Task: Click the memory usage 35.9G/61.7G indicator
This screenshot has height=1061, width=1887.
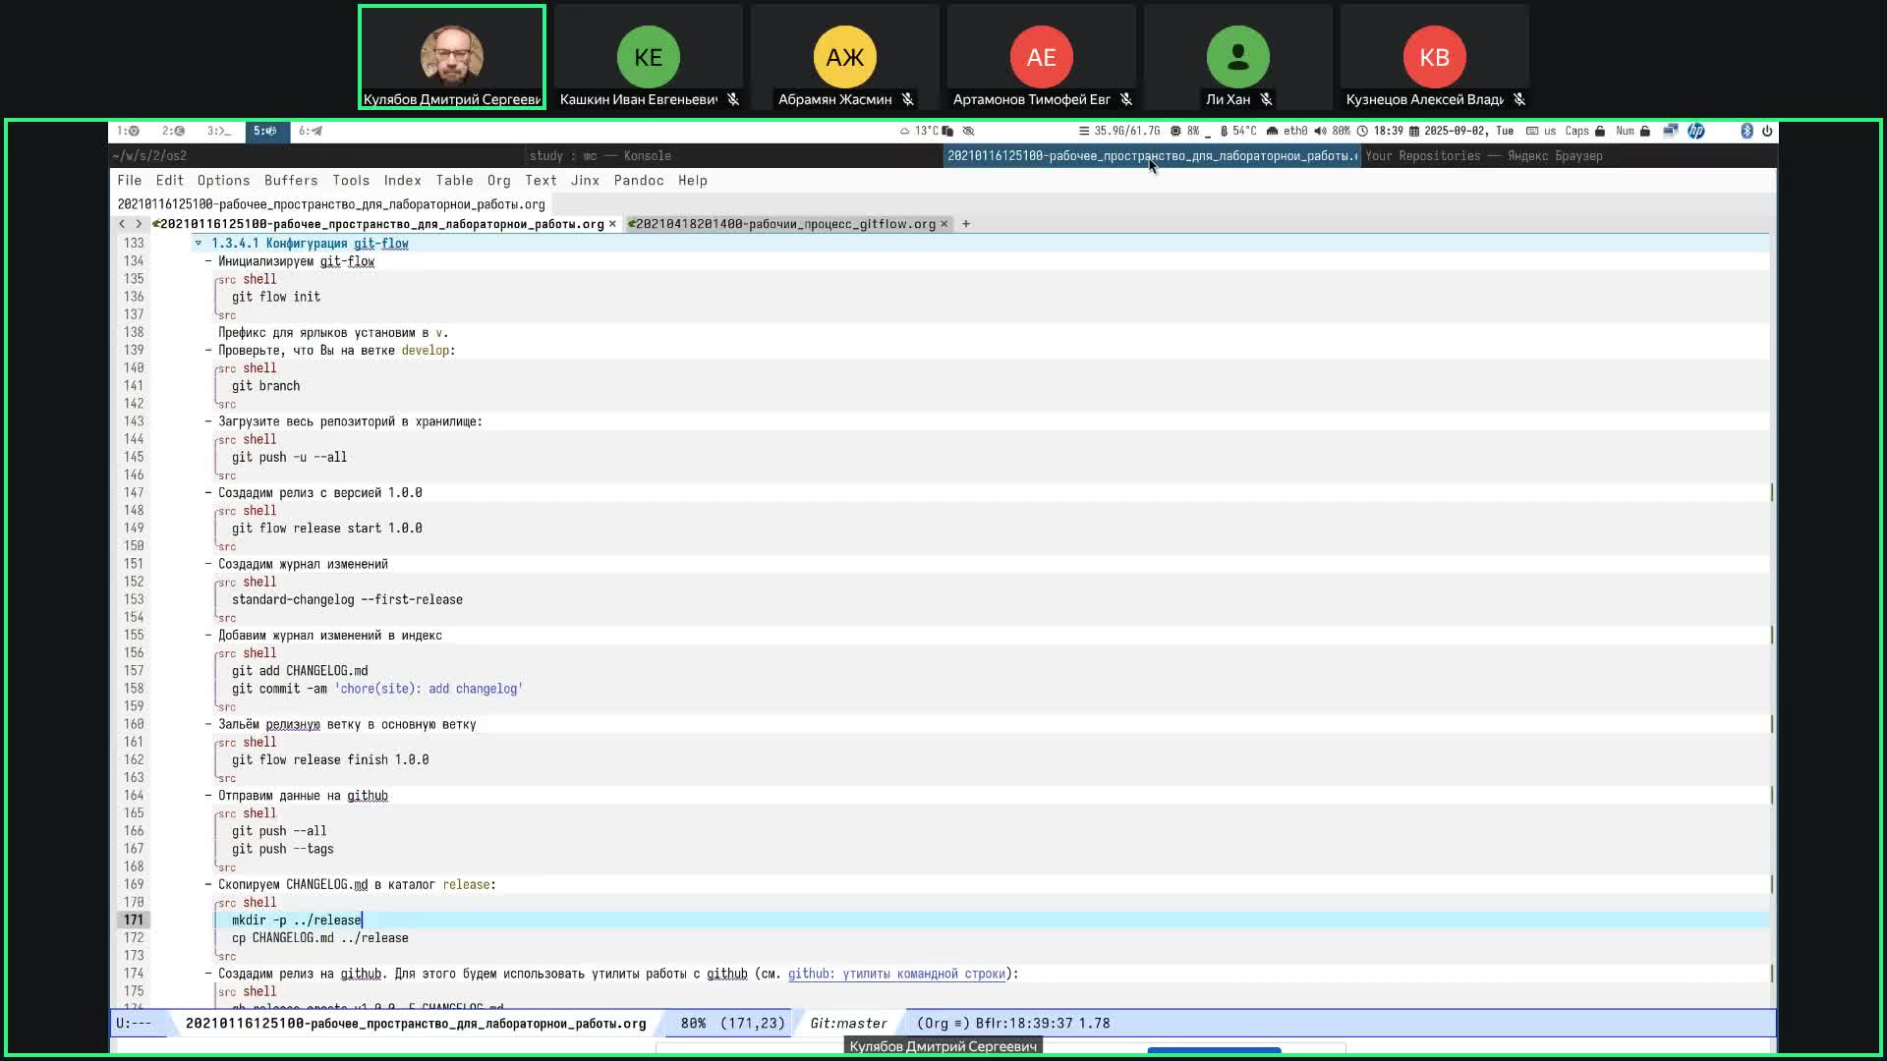Action: (x=1118, y=131)
